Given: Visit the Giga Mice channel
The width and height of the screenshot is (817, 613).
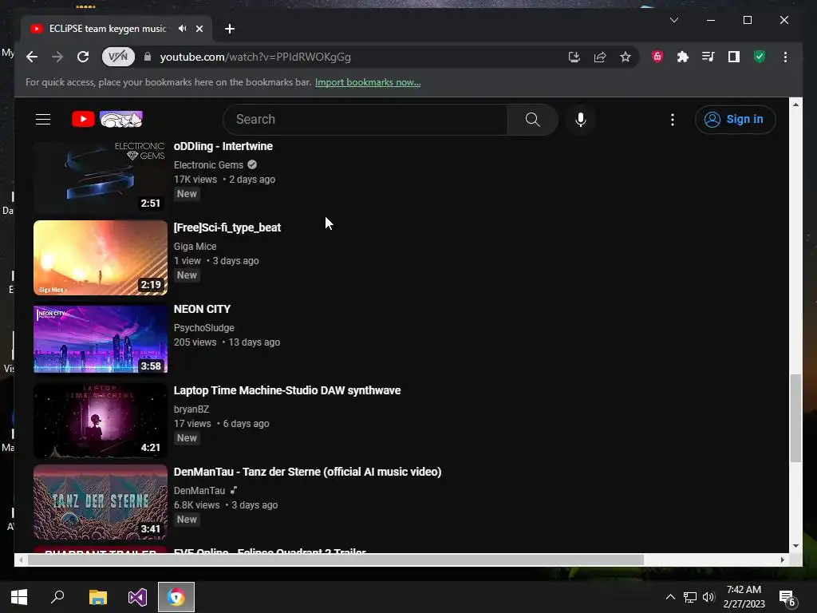Looking at the screenshot, I should tap(195, 246).
